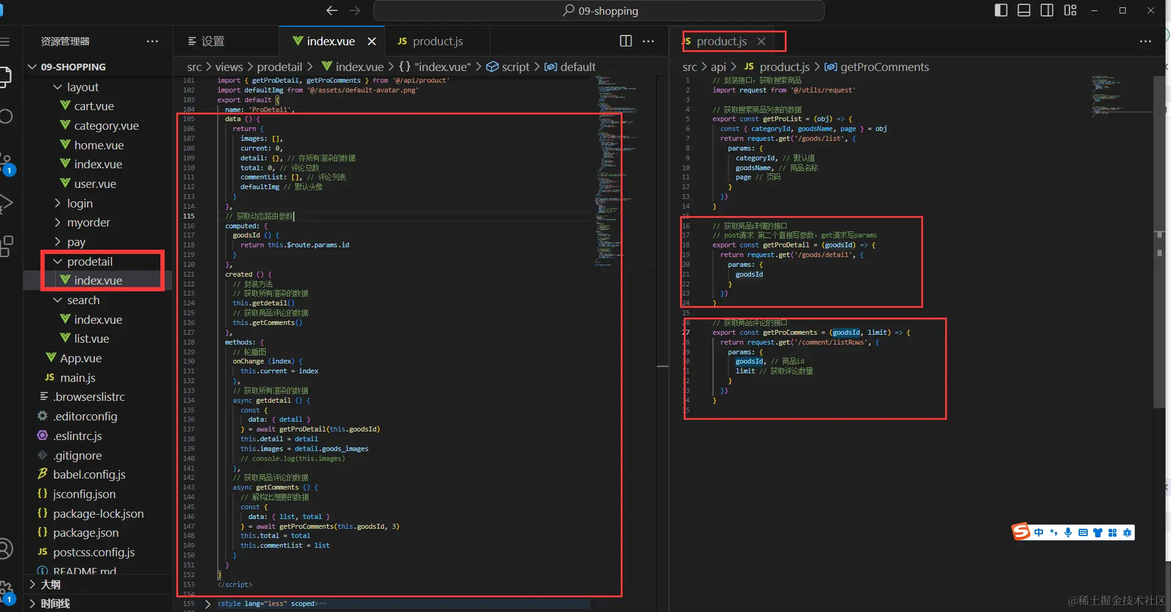Close product.js tab in right editor group
The height and width of the screenshot is (612, 1171).
click(761, 41)
